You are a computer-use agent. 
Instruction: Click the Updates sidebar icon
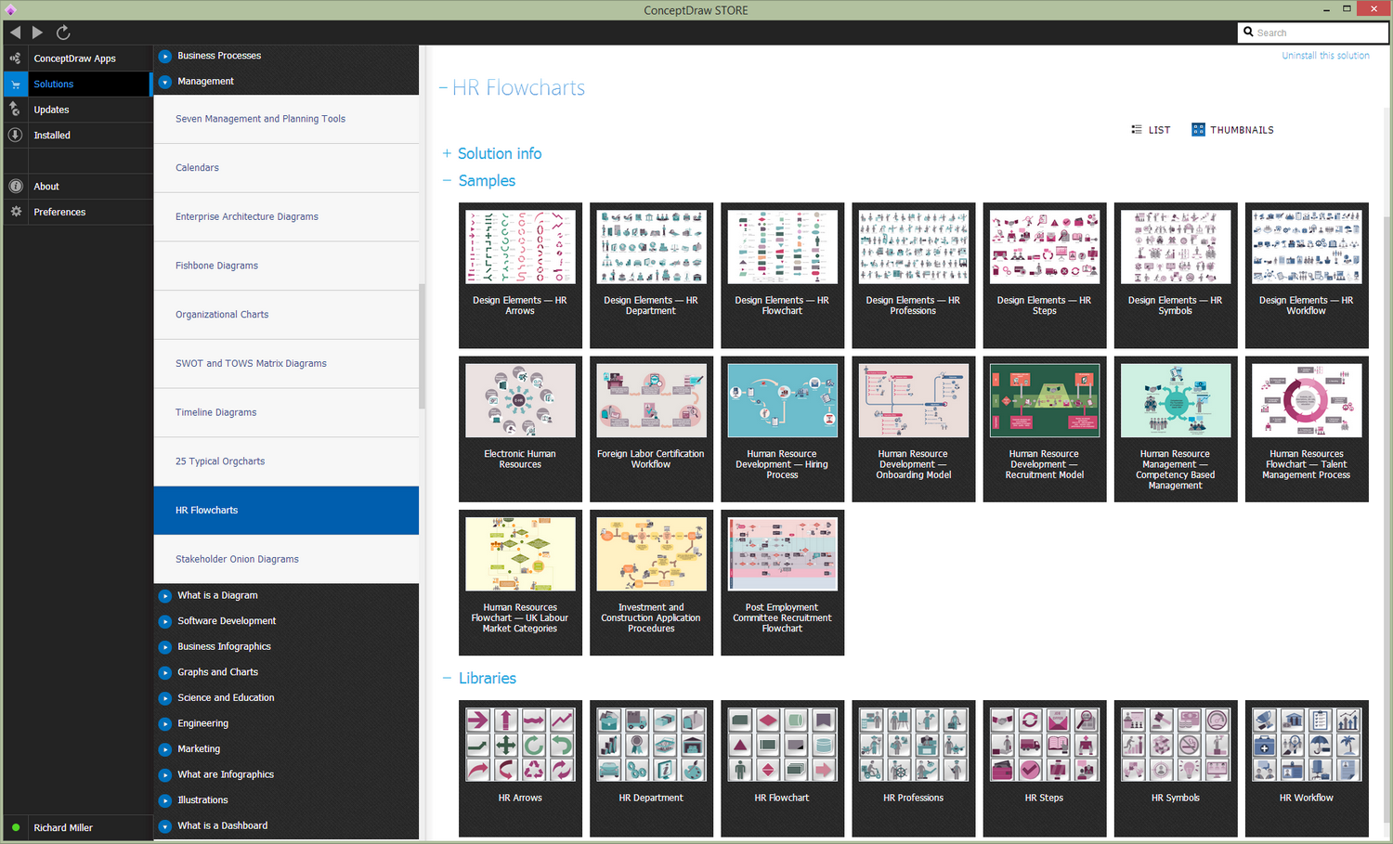(16, 110)
